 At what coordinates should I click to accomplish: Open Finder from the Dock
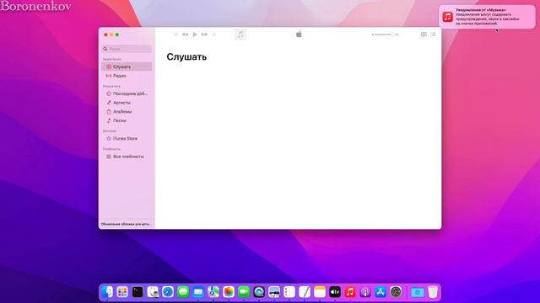(x=107, y=292)
